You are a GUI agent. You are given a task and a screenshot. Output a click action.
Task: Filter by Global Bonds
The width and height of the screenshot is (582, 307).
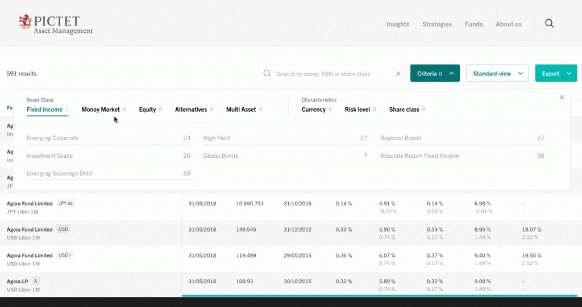pyautogui.click(x=285, y=155)
